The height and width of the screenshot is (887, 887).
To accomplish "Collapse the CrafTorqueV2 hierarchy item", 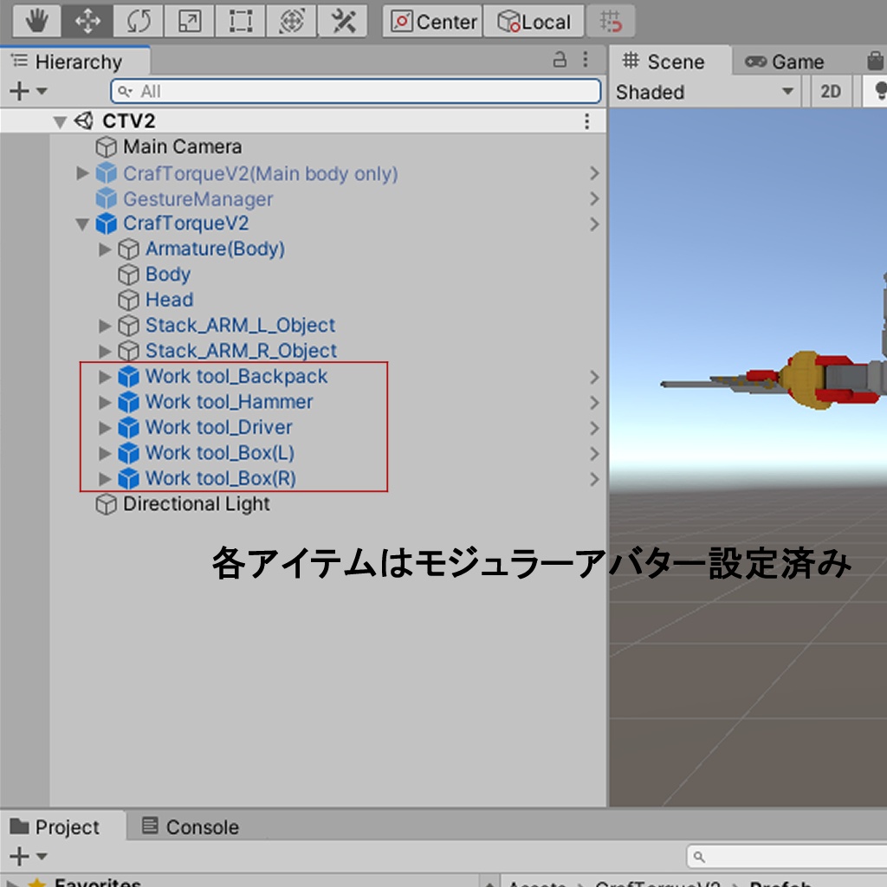I will [82, 223].
